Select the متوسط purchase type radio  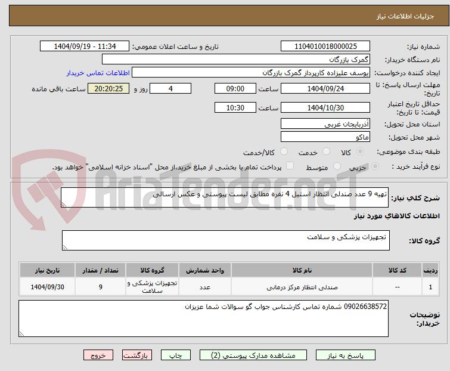[x=337, y=166]
